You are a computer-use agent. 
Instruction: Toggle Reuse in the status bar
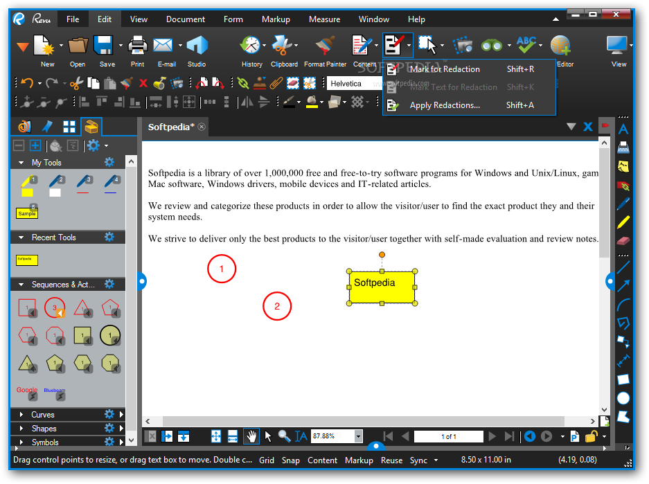coord(391,460)
